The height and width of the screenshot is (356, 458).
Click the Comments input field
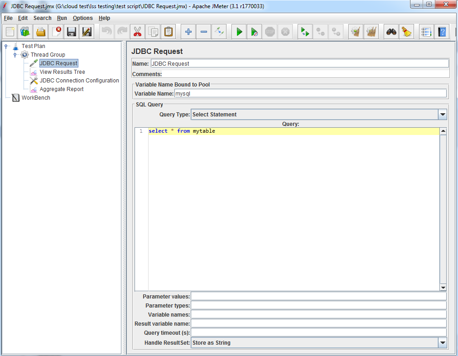pos(305,74)
